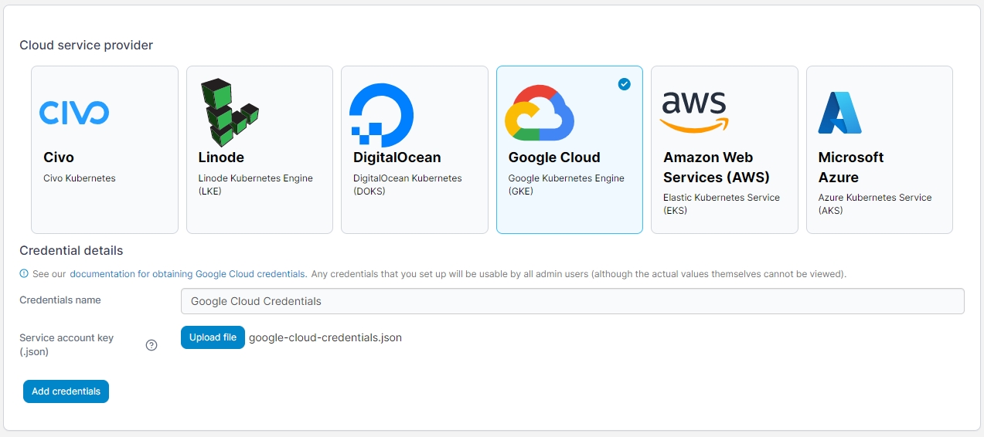The width and height of the screenshot is (984, 437).
Task: Toggle the Google Cloud selected checkmark
Action: (624, 84)
